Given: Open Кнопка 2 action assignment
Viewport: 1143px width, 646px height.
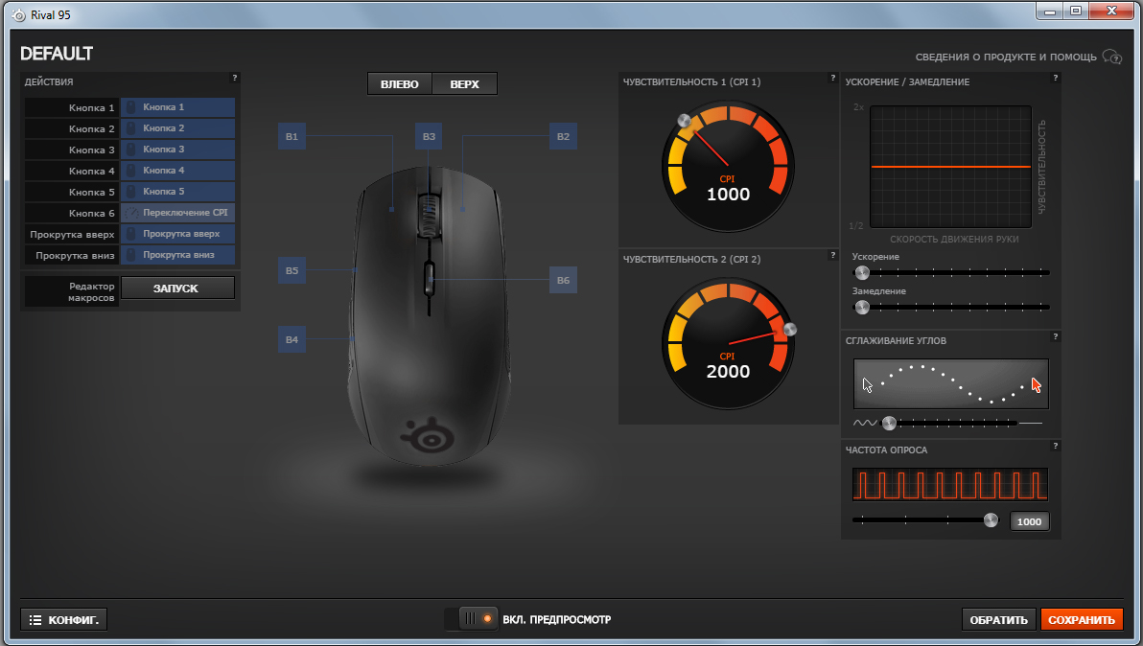Looking at the screenshot, I should pyautogui.click(x=177, y=128).
